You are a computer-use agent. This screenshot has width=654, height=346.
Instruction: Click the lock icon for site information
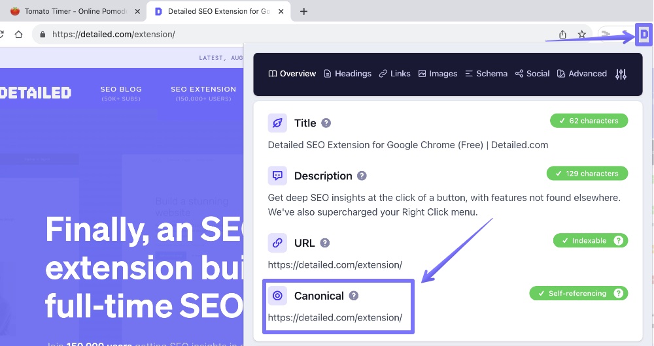click(42, 35)
